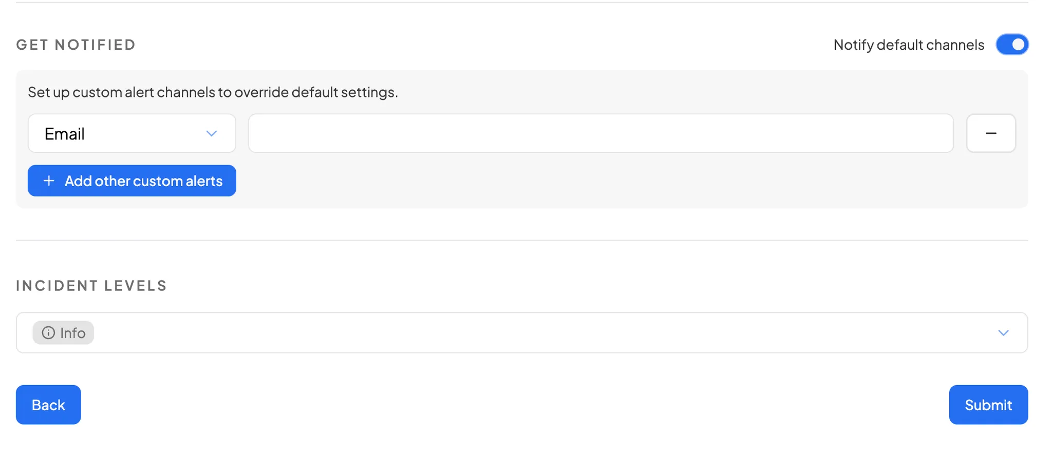Click the GET NOTIFIED section heading
Viewport: 1052px width, 456px height.
[76, 45]
